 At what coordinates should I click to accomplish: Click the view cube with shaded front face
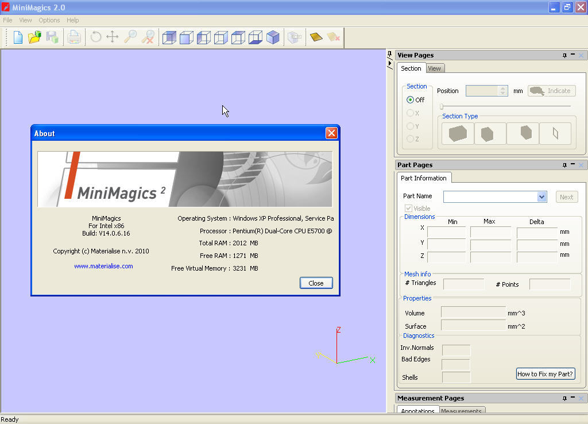click(x=187, y=37)
